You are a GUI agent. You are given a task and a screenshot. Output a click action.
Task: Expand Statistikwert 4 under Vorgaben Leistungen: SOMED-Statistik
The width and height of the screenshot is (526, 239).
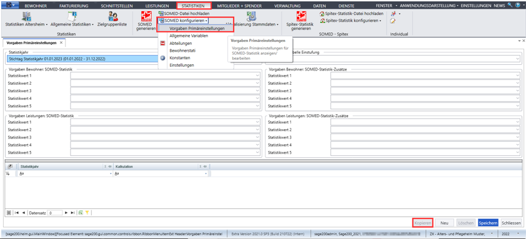coord(257,145)
